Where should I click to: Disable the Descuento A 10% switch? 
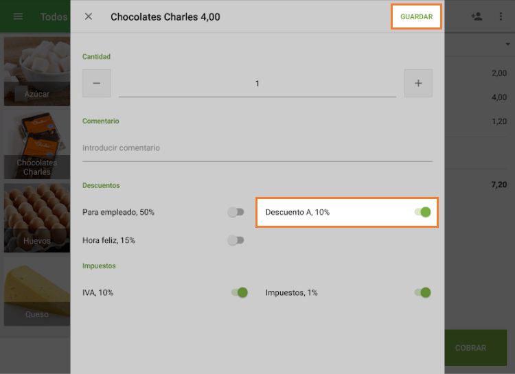click(x=422, y=212)
